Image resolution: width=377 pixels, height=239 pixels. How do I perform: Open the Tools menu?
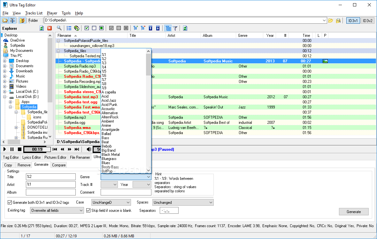pyautogui.click(x=66, y=13)
